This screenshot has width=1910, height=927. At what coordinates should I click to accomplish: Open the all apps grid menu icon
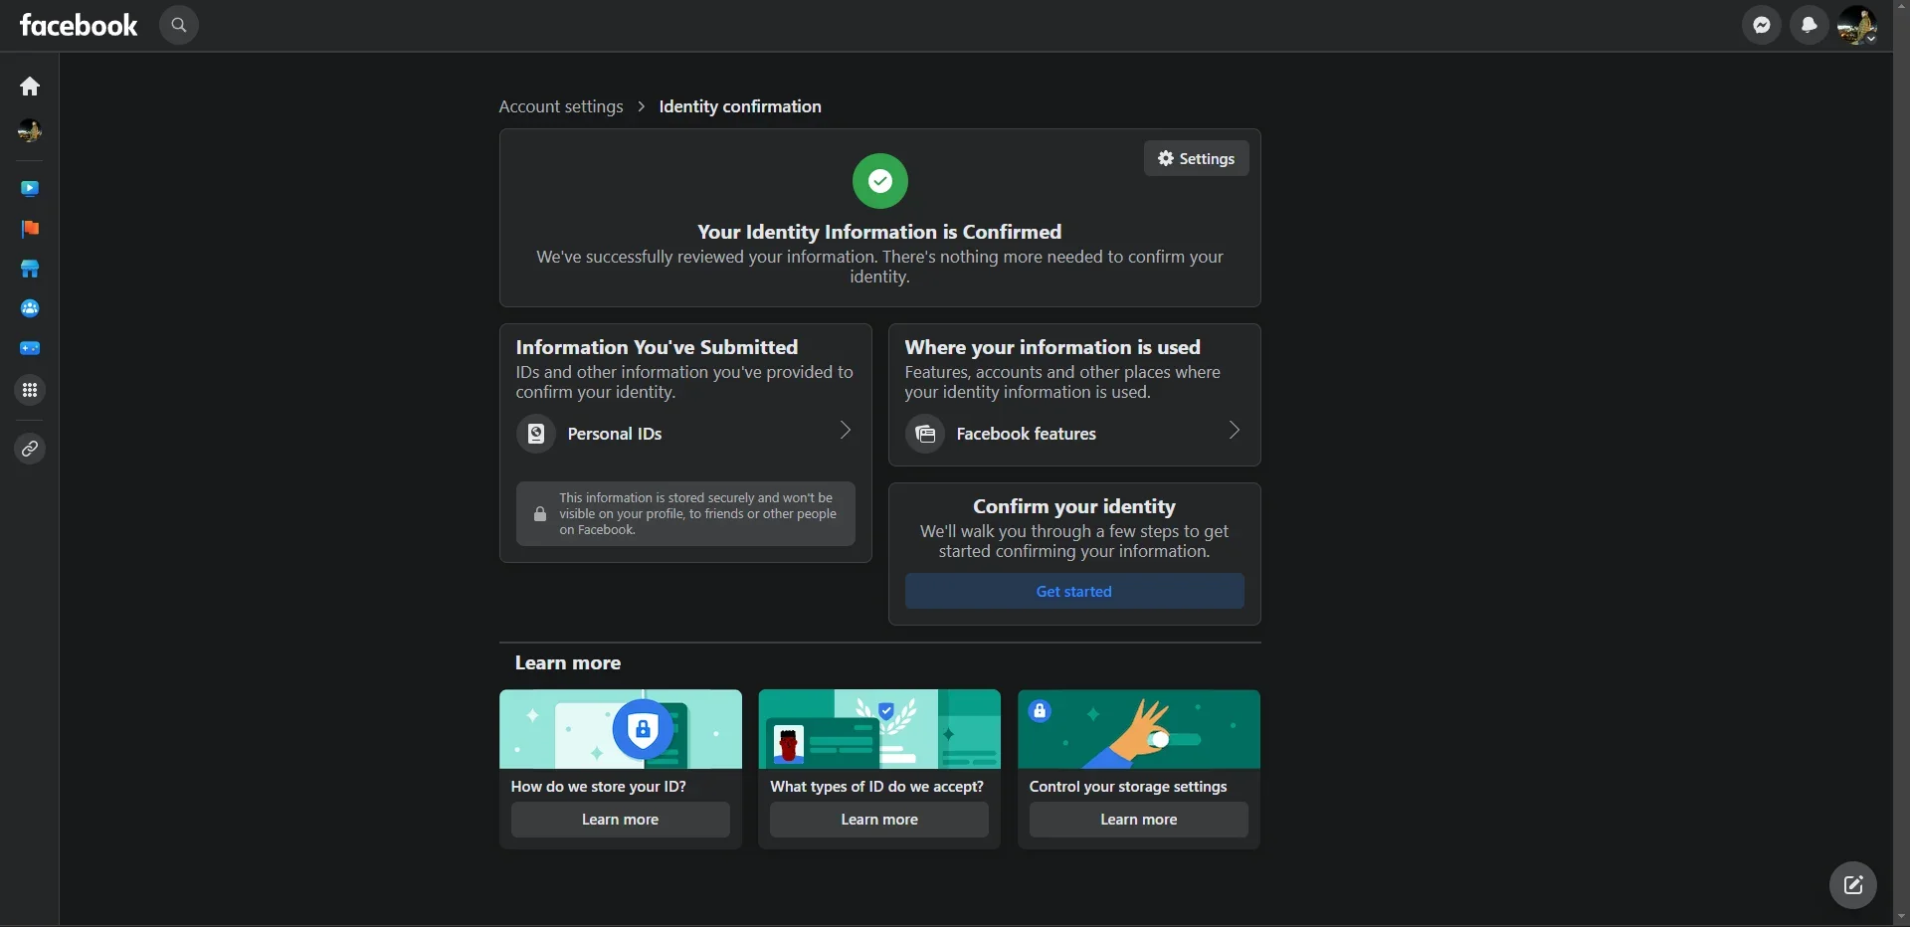[x=30, y=390]
